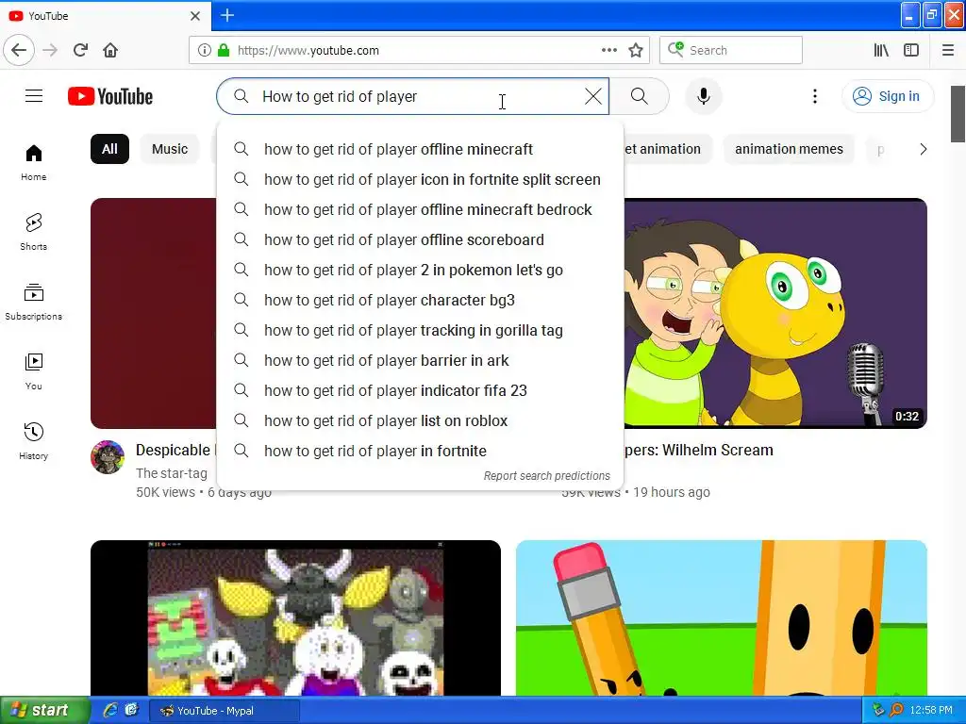This screenshot has width=966, height=724.
Task: Open the pencil characters video thumbnail
Action: coord(722,618)
